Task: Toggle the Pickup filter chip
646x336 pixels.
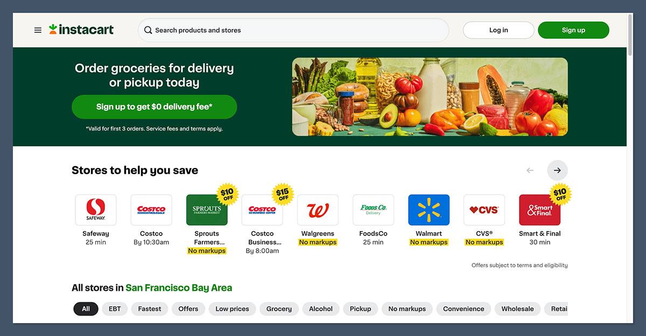Action: [x=360, y=309]
